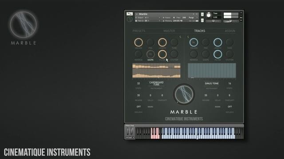The image size is (284, 159).
Task: Select the blue track FILTER knob
Action: coord(217,54)
